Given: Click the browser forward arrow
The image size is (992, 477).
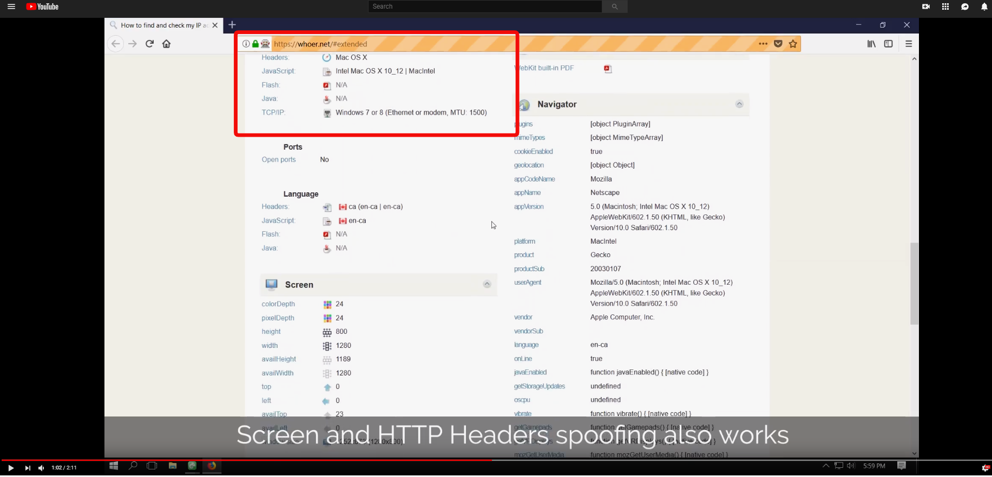Looking at the screenshot, I should (x=133, y=44).
